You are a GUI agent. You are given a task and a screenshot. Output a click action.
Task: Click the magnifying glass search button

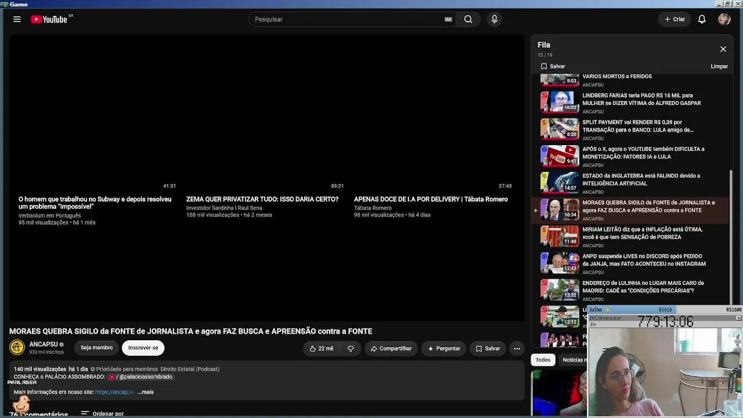point(468,19)
